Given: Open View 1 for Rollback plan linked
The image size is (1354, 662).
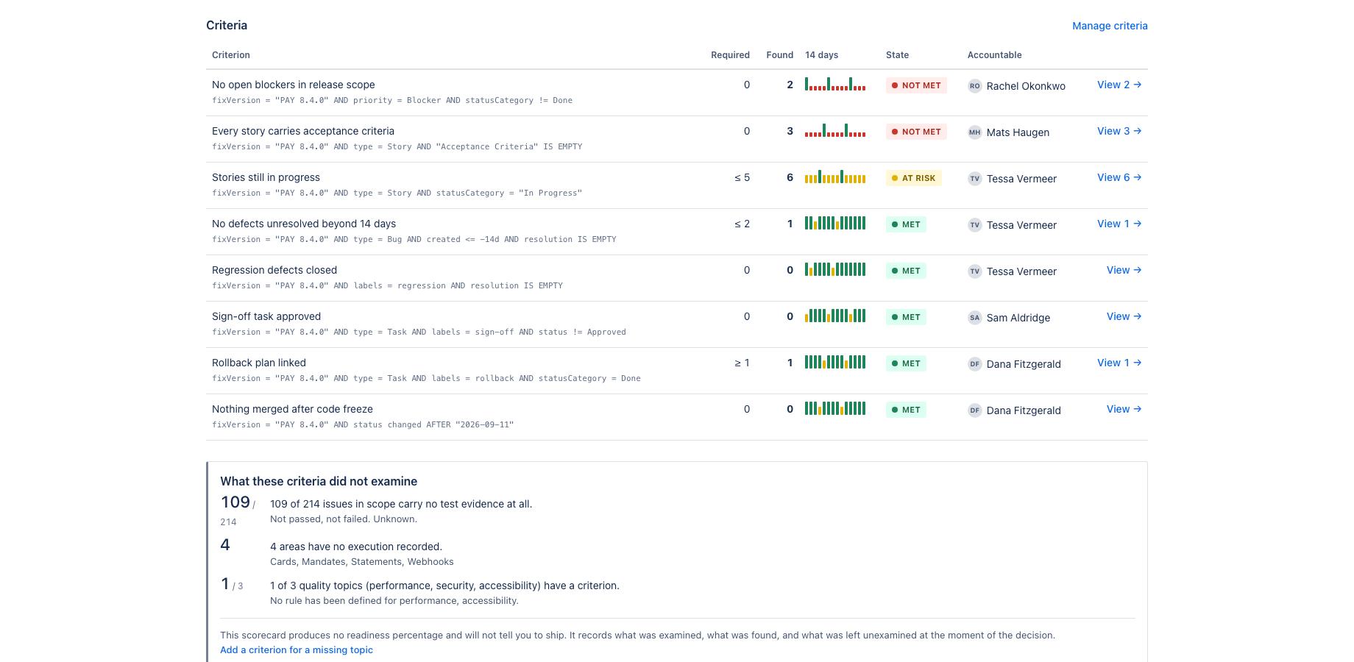Looking at the screenshot, I should [x=1119, y=363].
